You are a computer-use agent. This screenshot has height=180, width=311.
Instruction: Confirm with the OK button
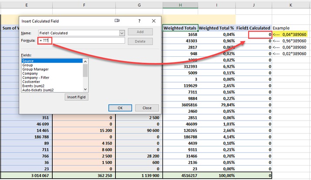(x=120, y=108)
